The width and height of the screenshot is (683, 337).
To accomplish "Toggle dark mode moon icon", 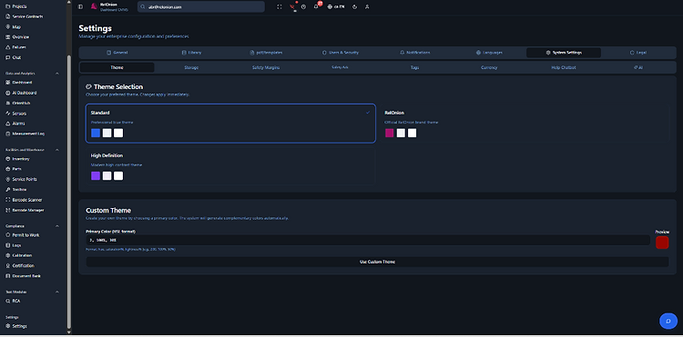I will [x=355, y=7].
